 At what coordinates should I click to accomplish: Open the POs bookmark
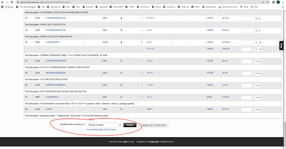tap(41, 7)
